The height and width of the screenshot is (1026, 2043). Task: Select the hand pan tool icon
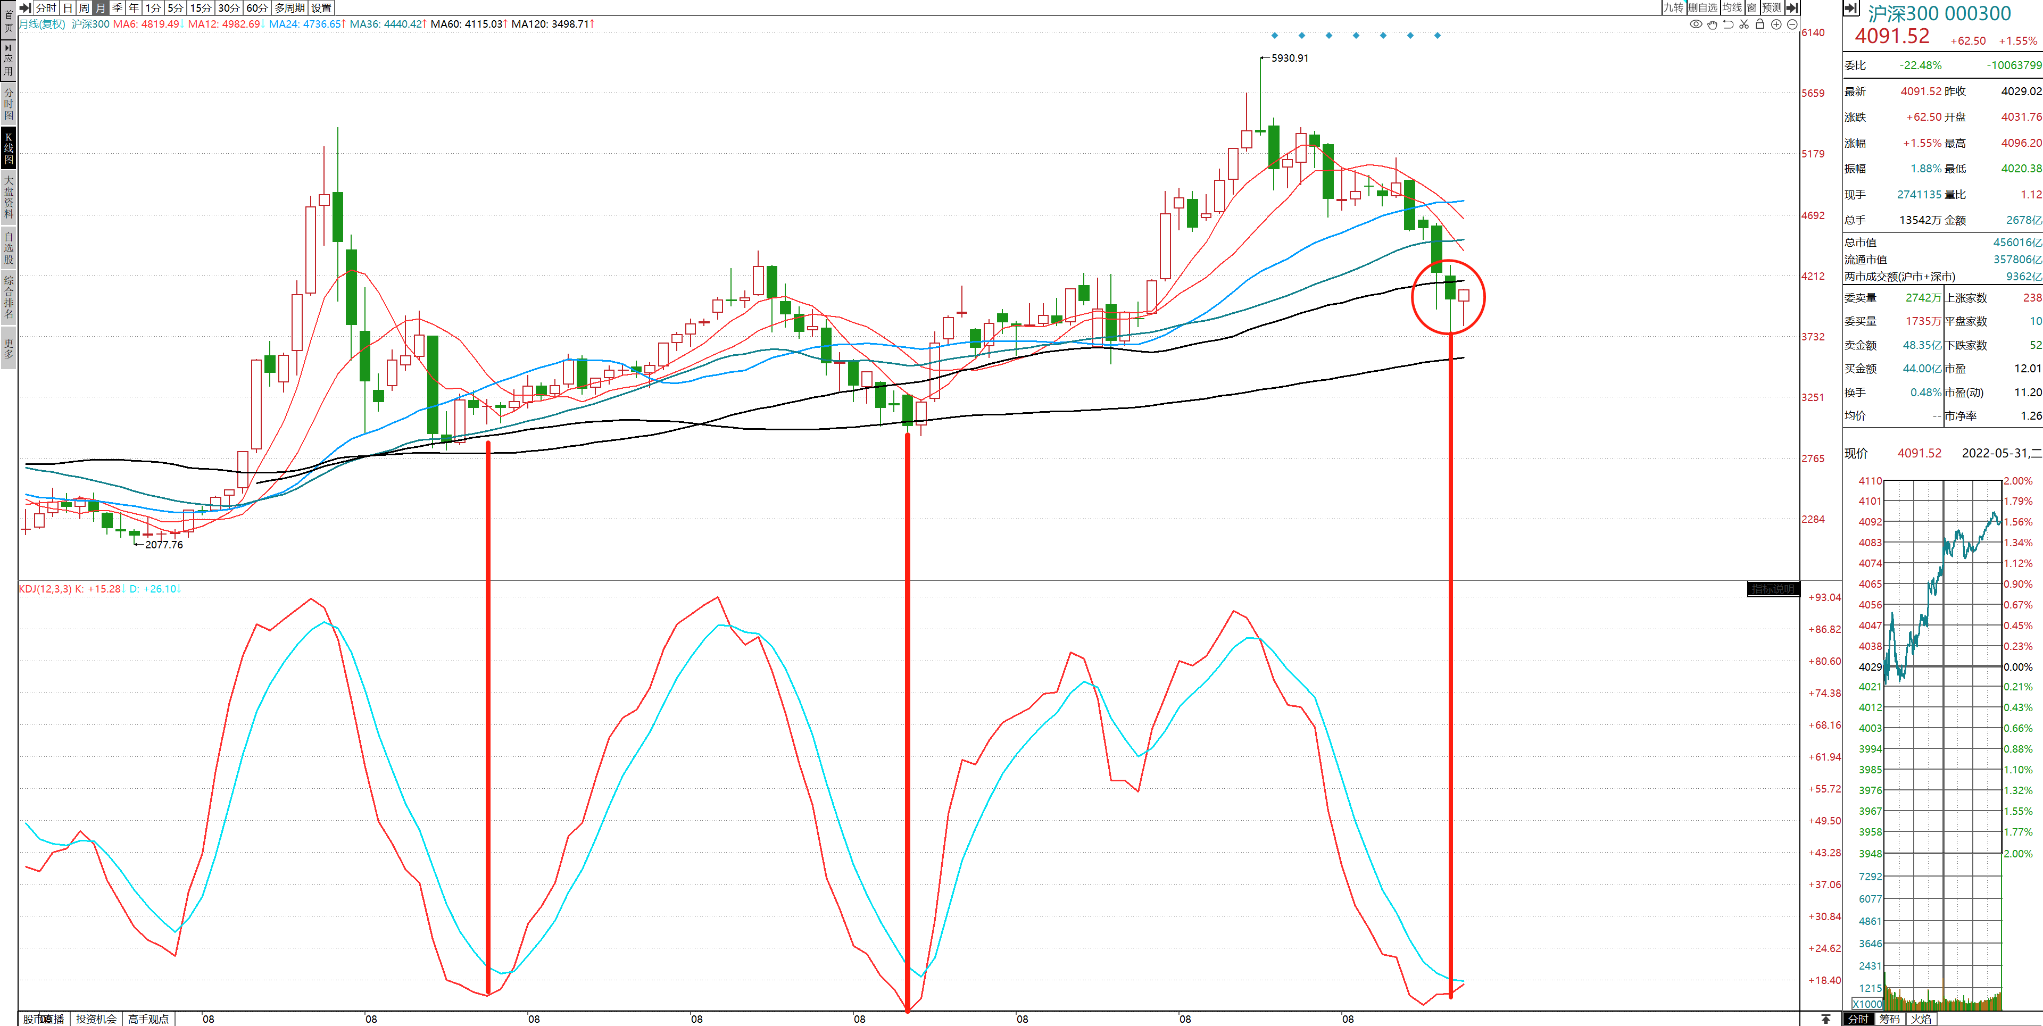(x=1712, y=24)
